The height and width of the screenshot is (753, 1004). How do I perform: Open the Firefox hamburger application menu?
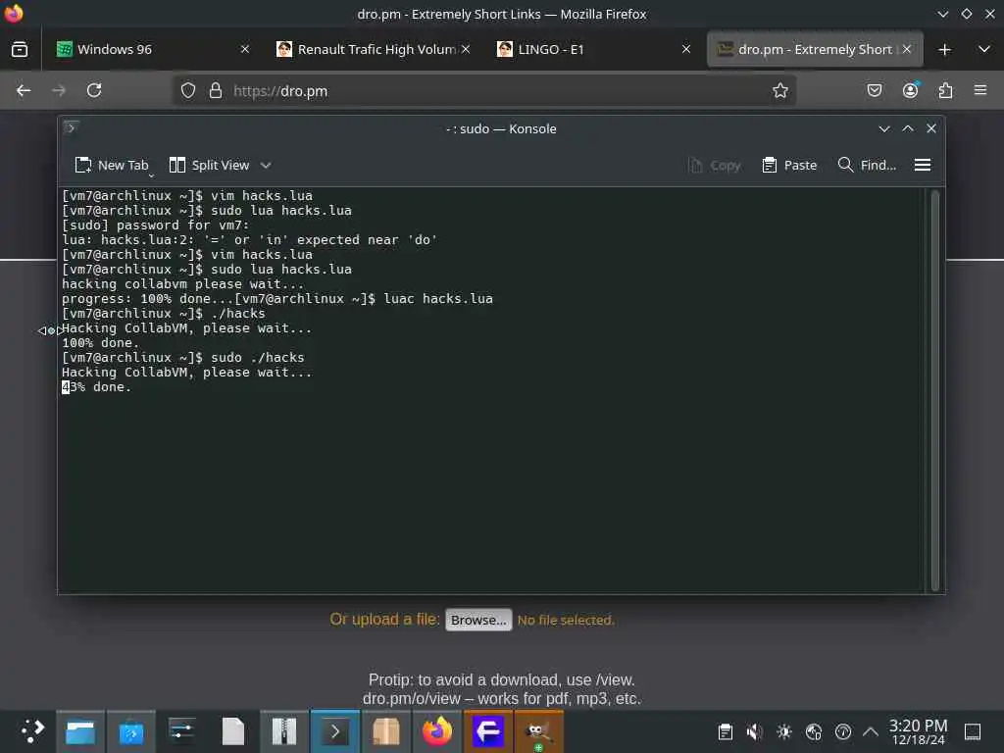pos(980,91)
